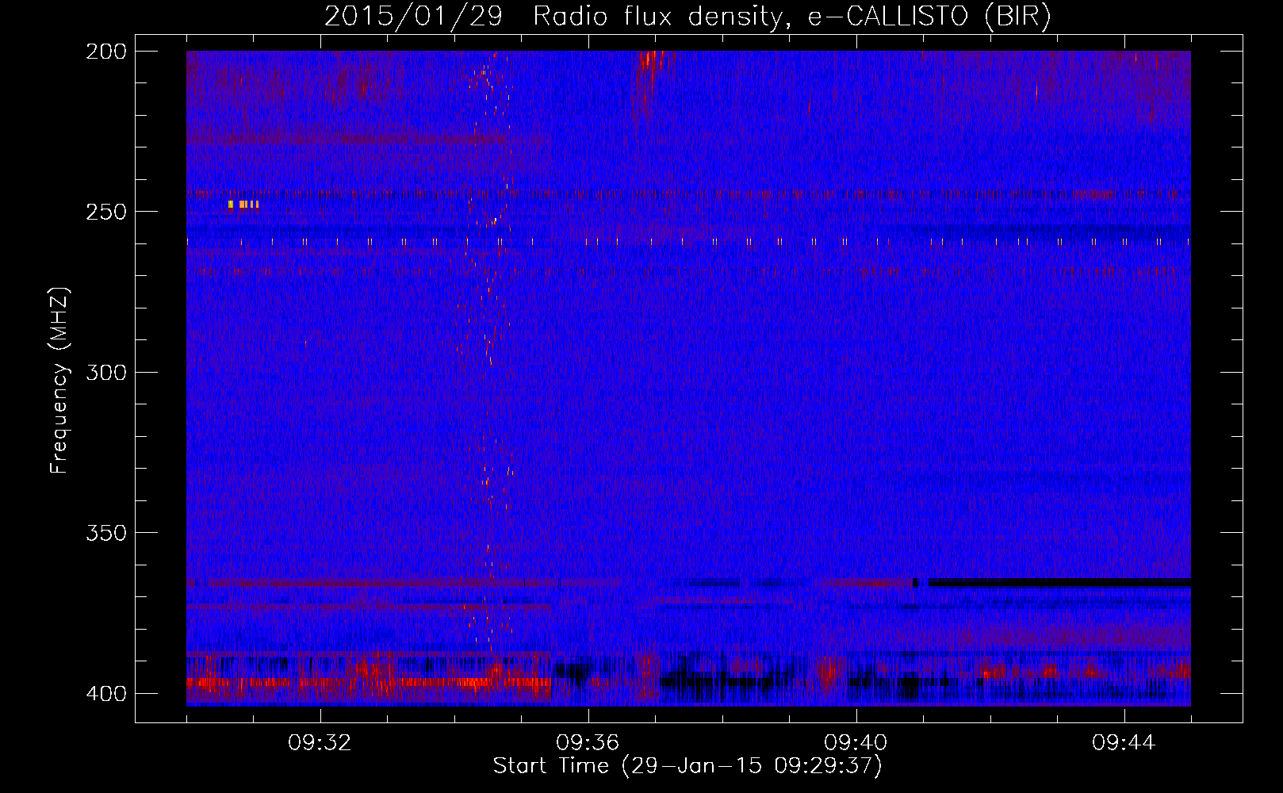Click the 250 frequency tick label

coord(105,212)
